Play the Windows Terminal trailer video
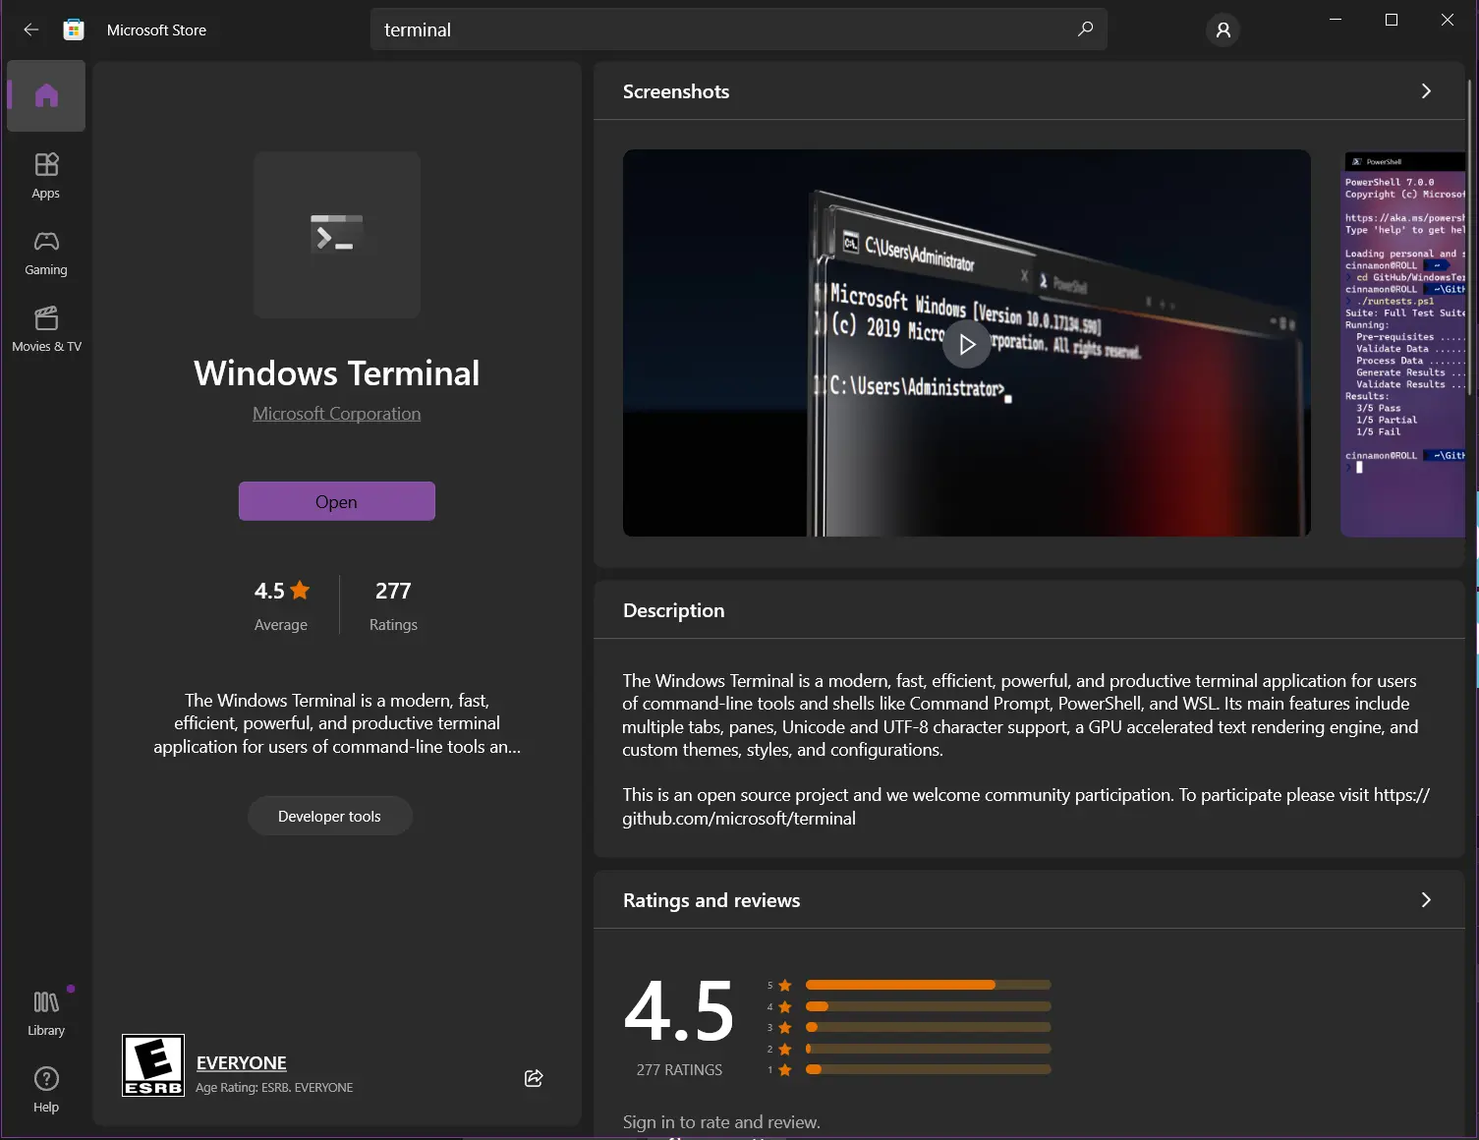This screenshot has width=1479, height=1140. coord(967,344)
